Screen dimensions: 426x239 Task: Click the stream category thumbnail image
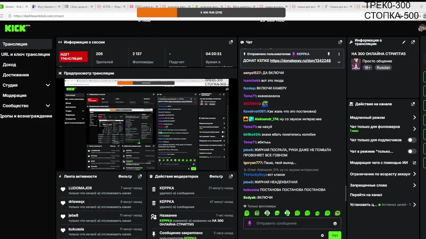click(356, 64)
